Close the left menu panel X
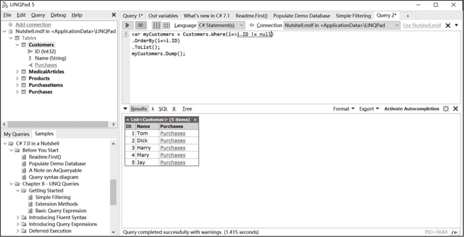The width and height of the screenshot is (464, 237). [x=114, y=15]
